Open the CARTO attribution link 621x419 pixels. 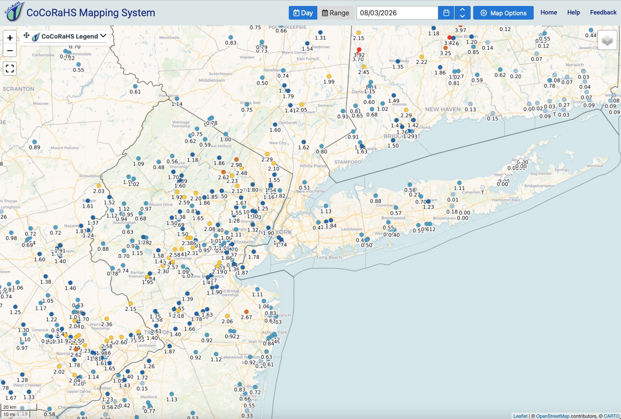611,416
